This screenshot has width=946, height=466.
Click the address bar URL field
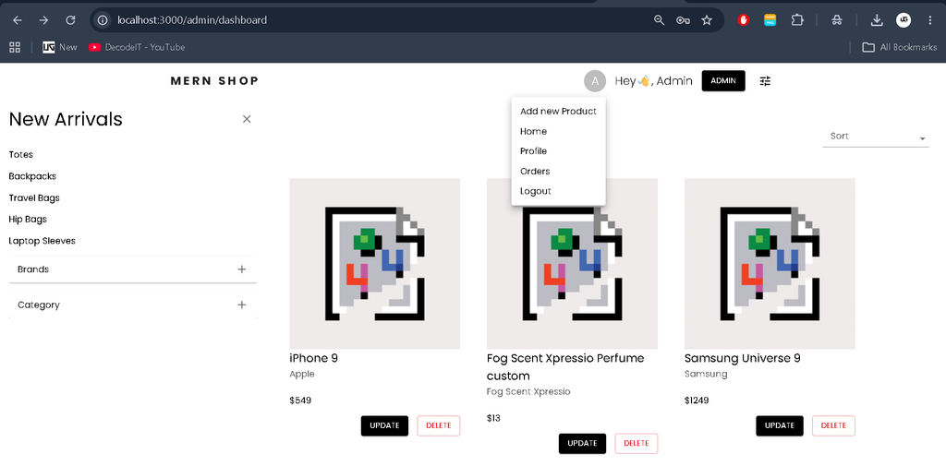click(380, 20)
